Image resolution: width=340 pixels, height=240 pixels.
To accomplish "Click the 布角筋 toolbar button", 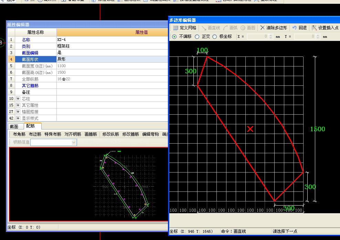I will [x=19, y=134].
